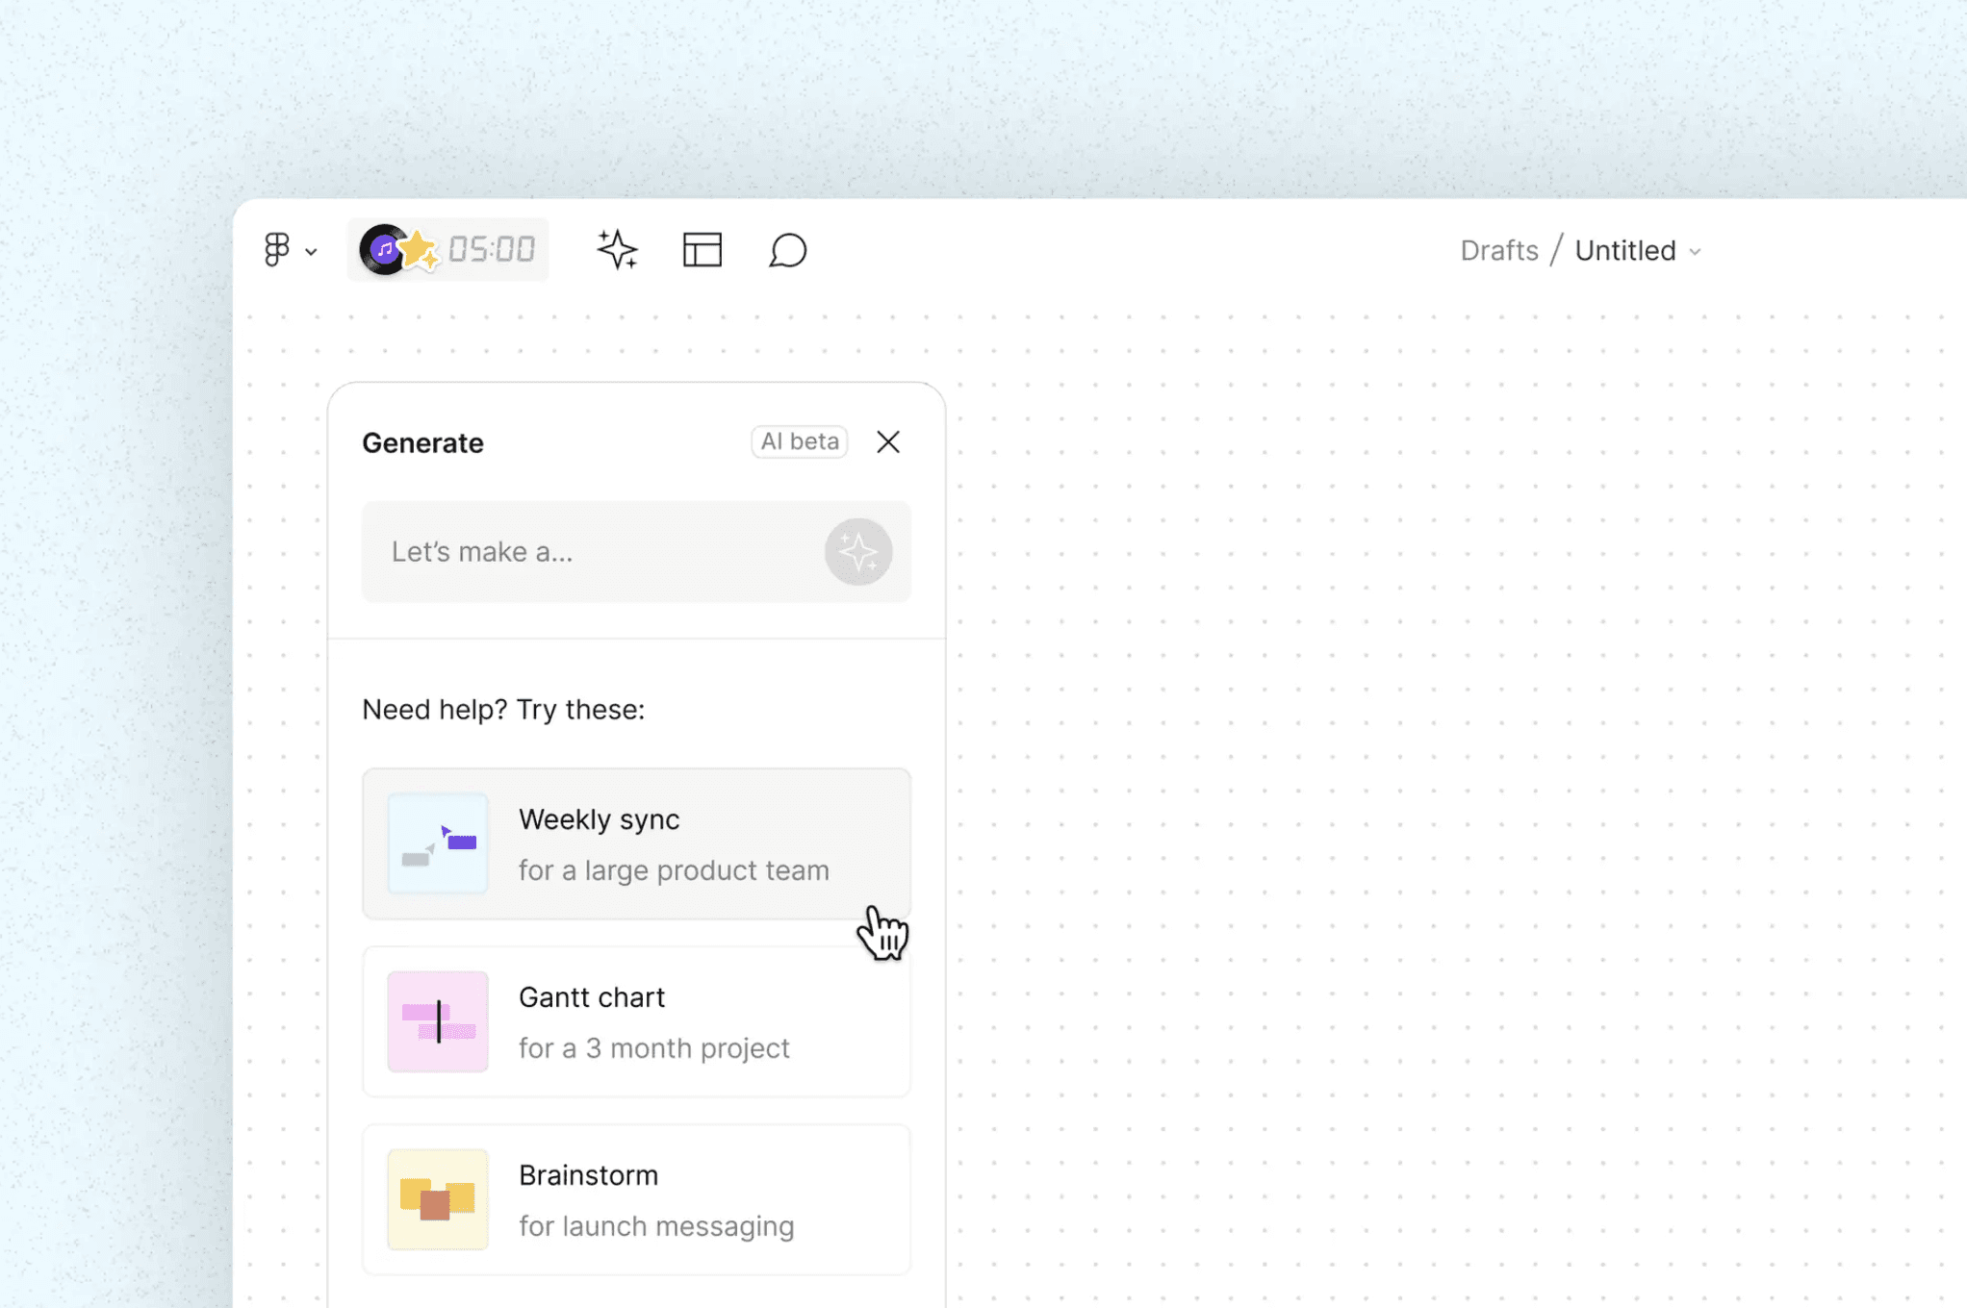Open the comment bubble tool
The height and width of the screenshot is (1308, 1967).
tap(787, 250)
